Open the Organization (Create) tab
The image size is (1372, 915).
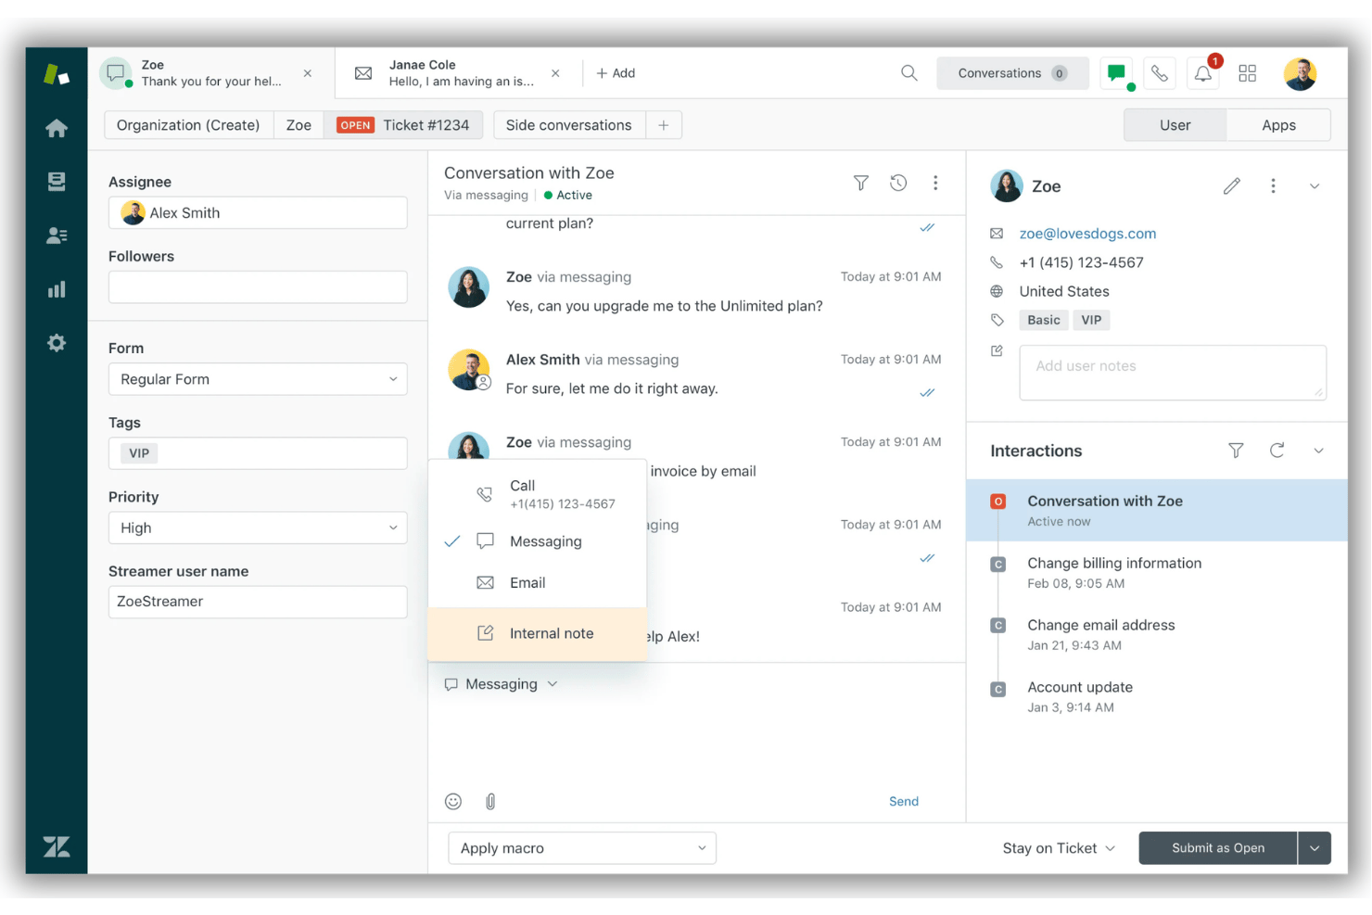(188, 125)
